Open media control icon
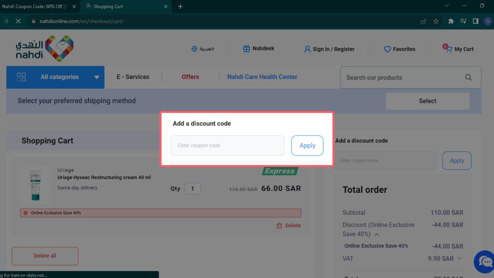494x278 pixels. 463,21
